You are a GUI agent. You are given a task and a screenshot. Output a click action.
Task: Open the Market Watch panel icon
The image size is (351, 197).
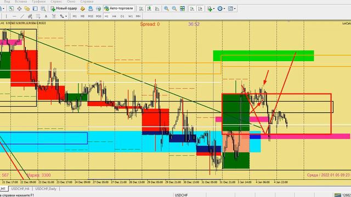pos(11,9)
